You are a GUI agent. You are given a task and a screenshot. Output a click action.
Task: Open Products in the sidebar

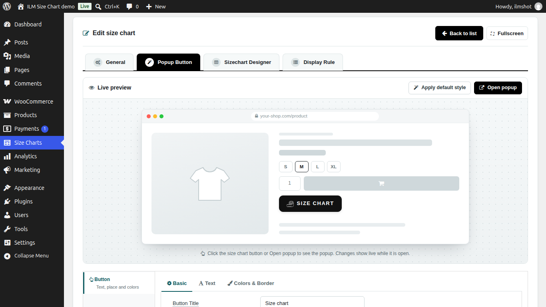32,115
